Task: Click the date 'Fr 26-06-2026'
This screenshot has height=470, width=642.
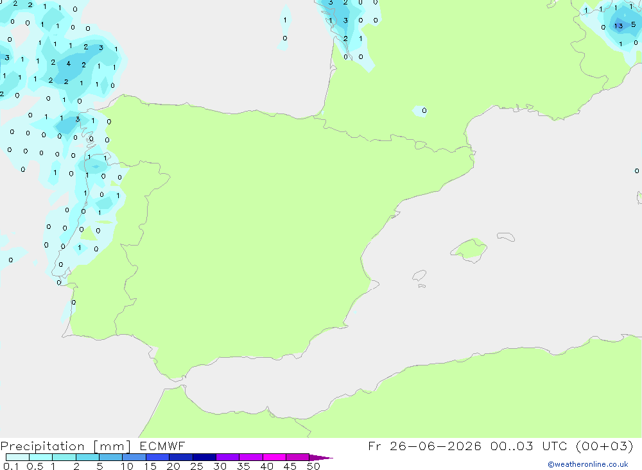Action: (424, 446)
